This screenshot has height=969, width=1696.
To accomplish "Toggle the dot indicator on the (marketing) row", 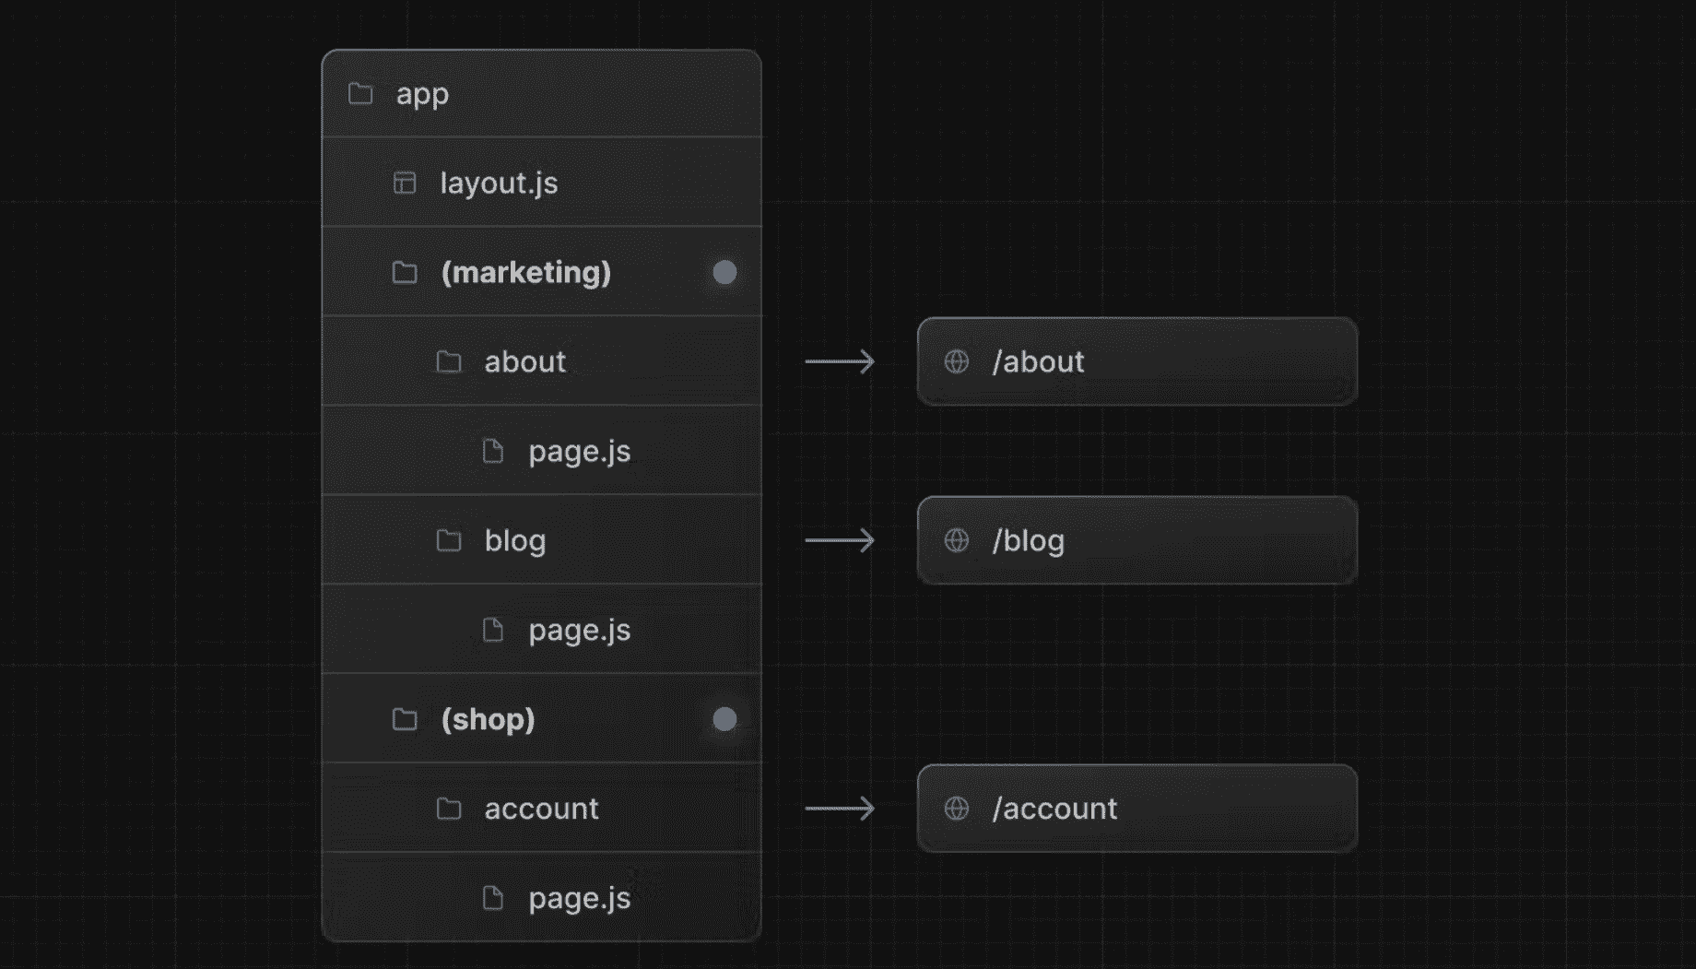I will click(x=724, y=273).
